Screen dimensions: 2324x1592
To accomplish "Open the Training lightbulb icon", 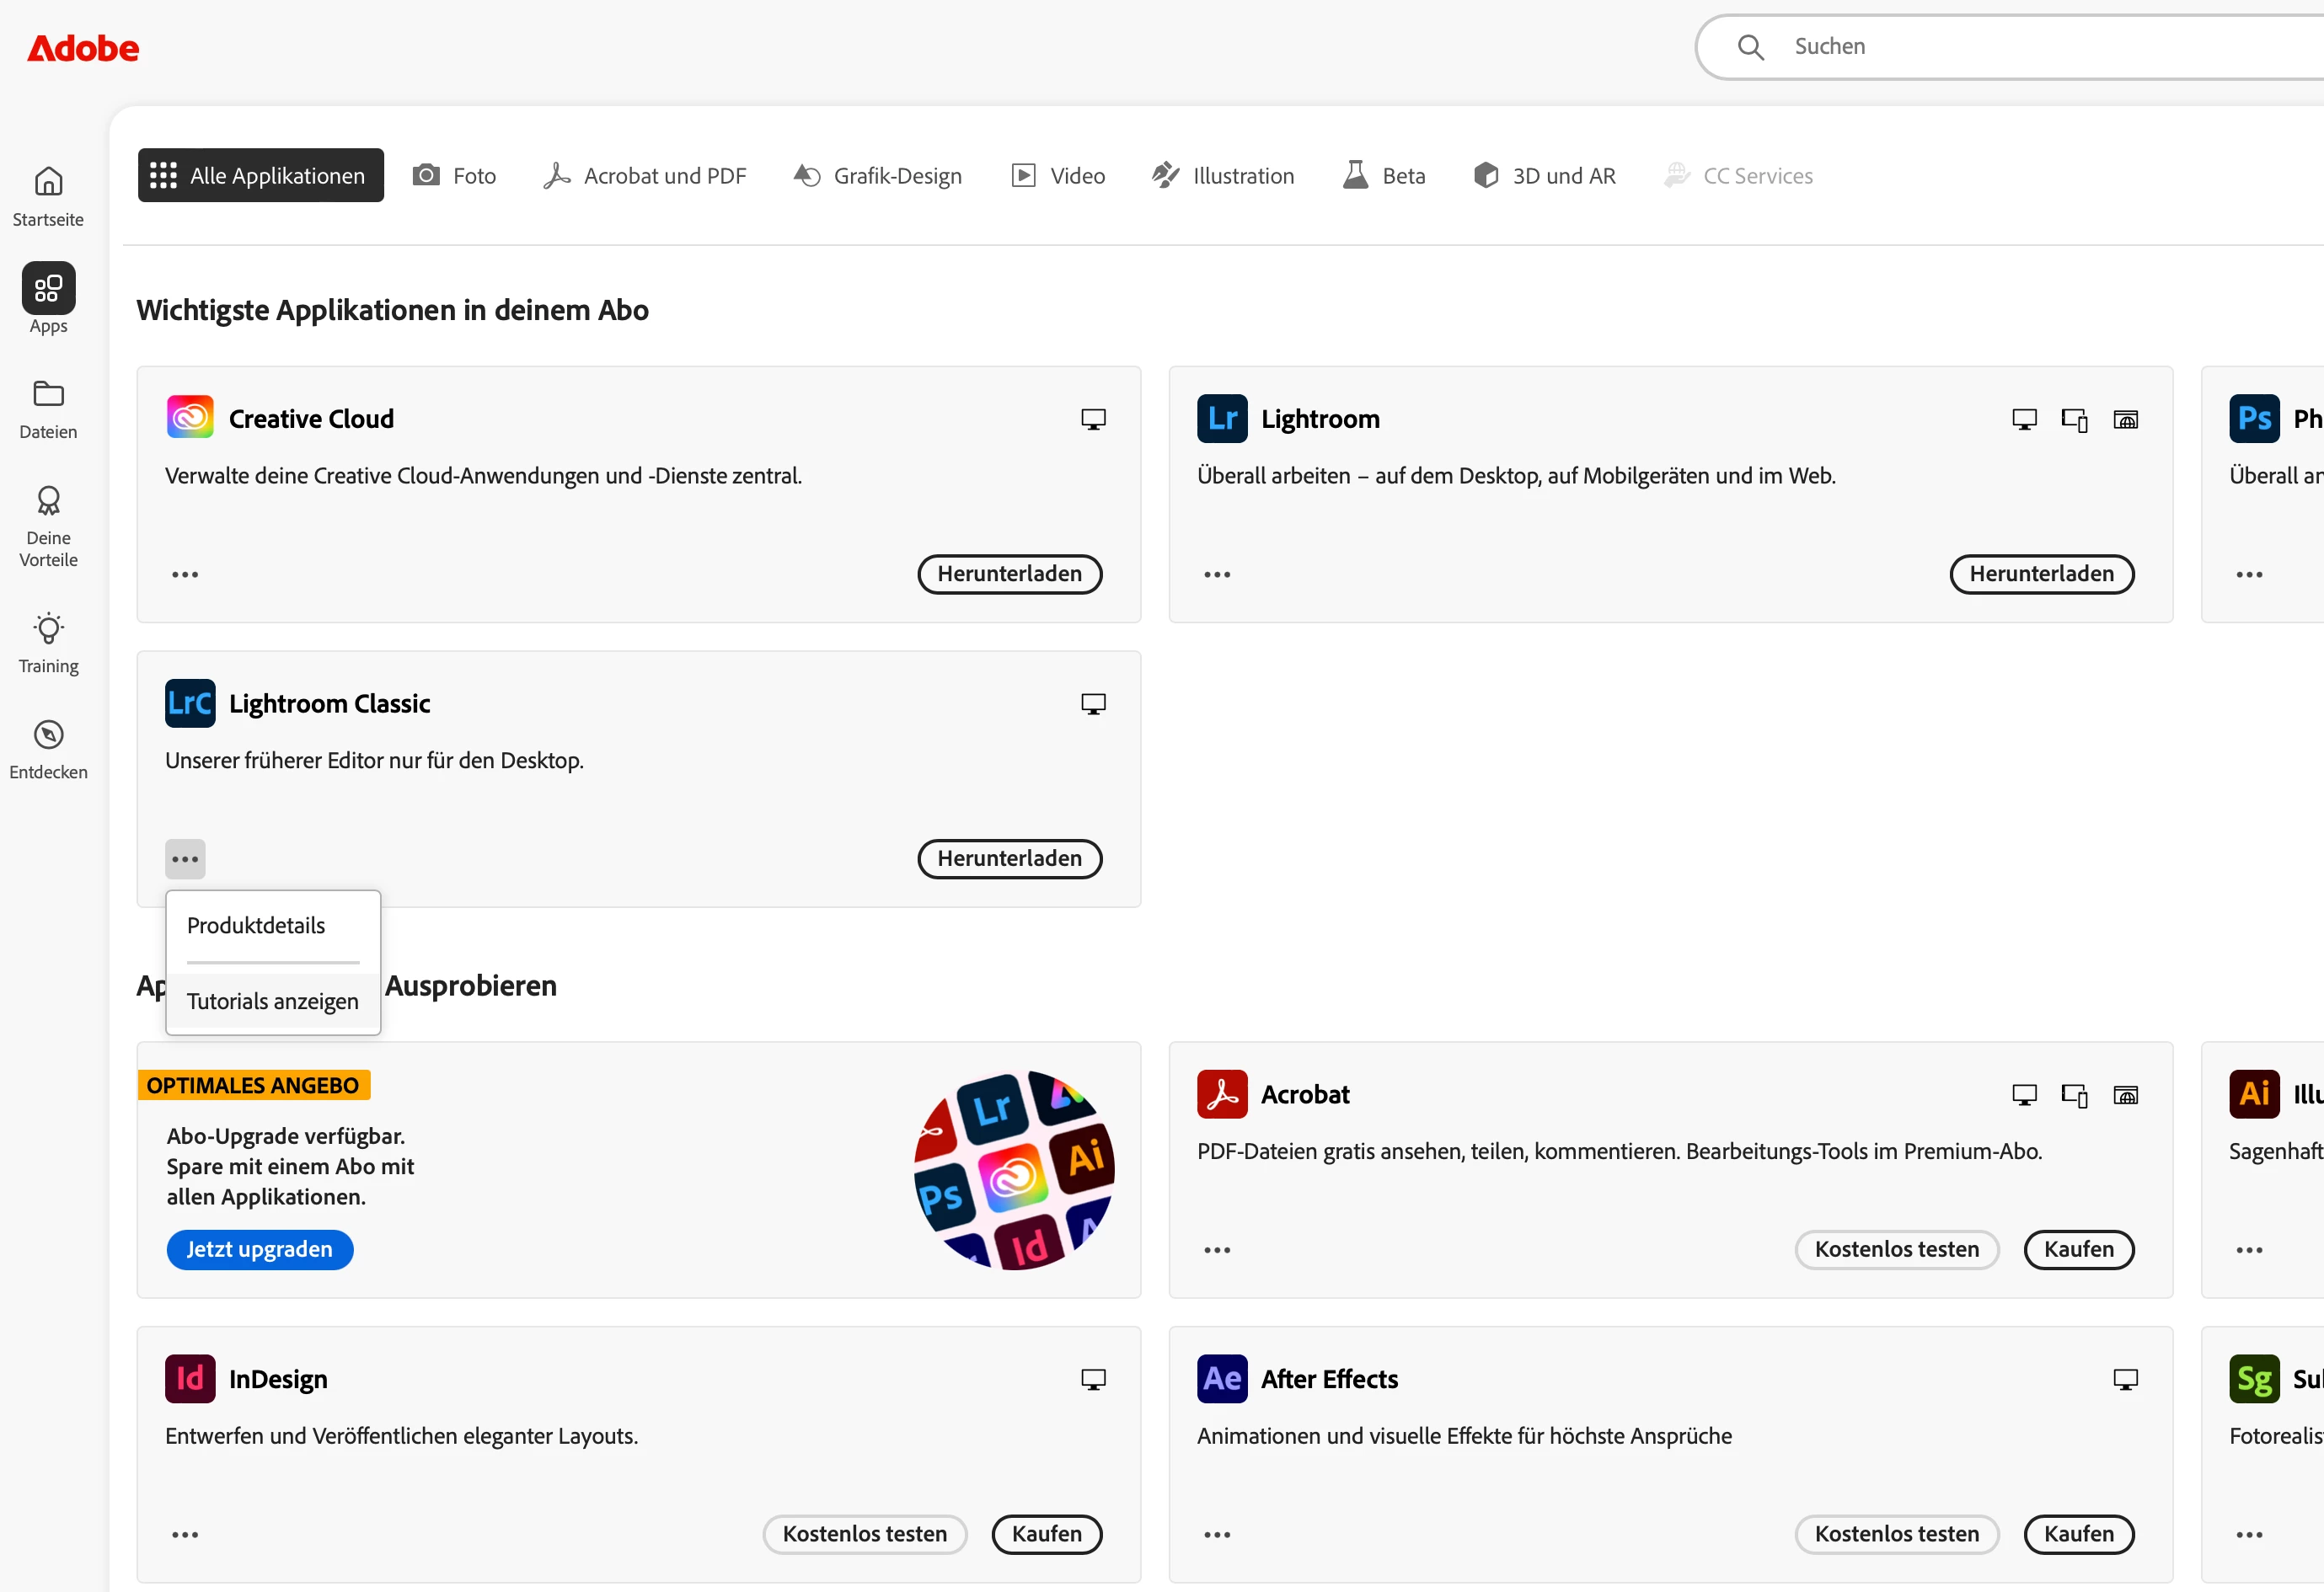I will [x=48, y=628].
